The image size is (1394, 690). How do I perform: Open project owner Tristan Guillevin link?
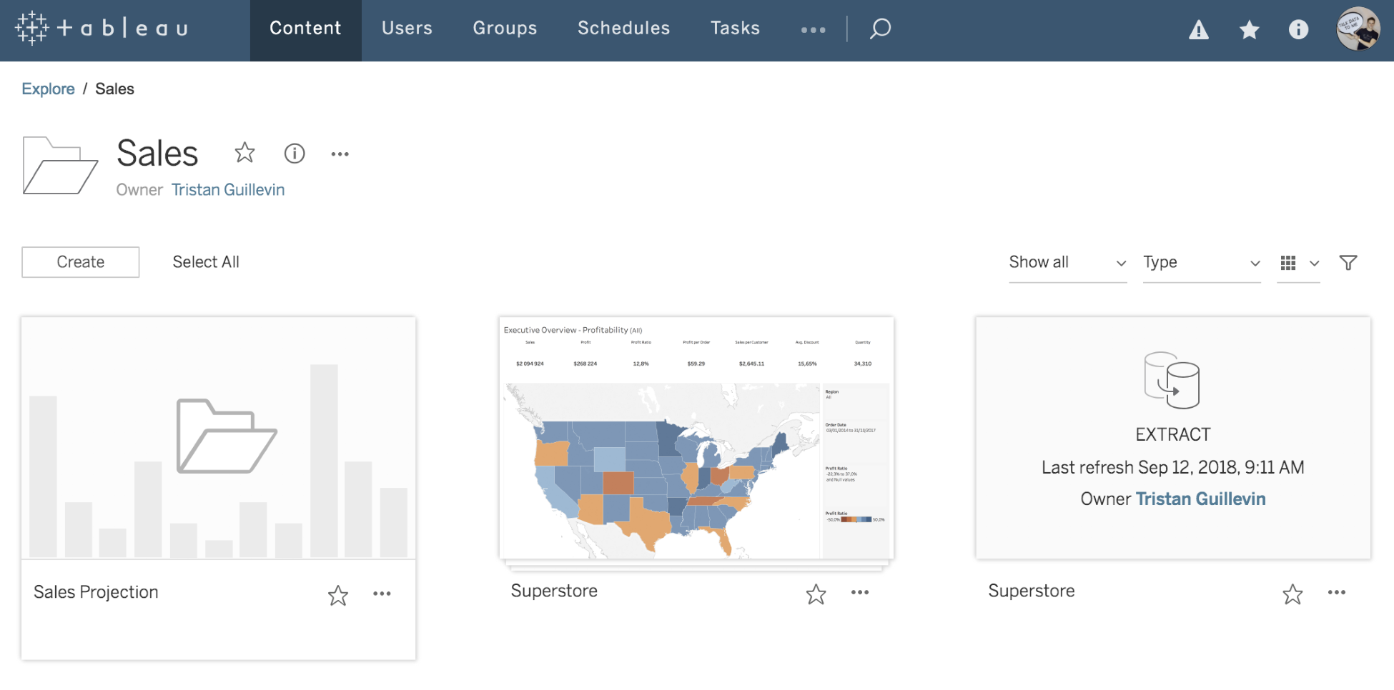[228, 190]
